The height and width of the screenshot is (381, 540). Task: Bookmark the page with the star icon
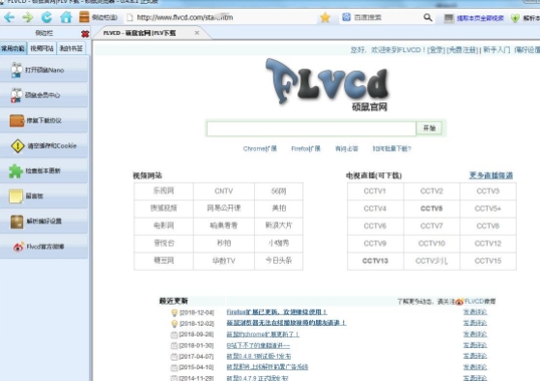pos(326,17)
